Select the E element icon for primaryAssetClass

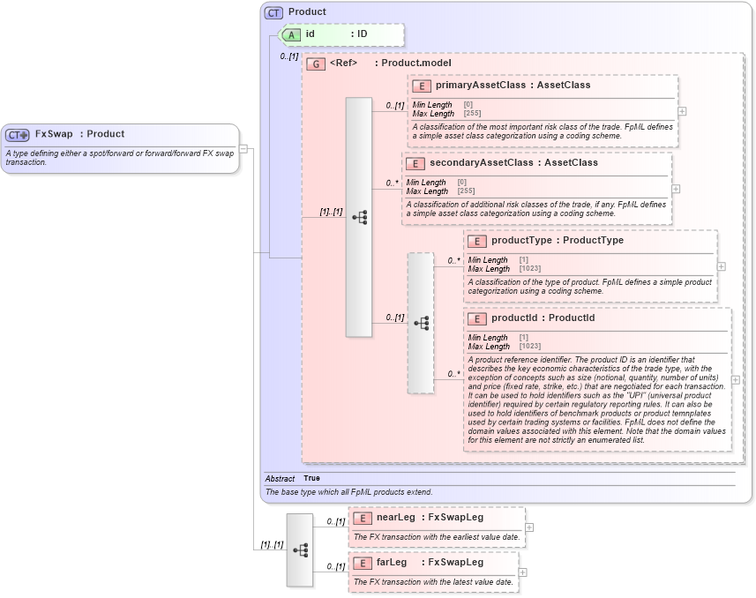coord(421,86)
